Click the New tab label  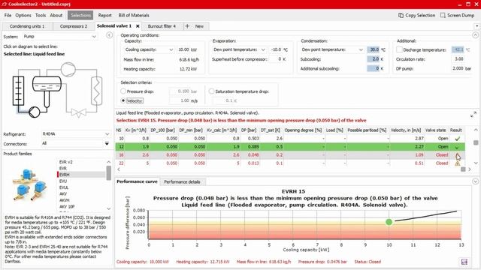199,26
